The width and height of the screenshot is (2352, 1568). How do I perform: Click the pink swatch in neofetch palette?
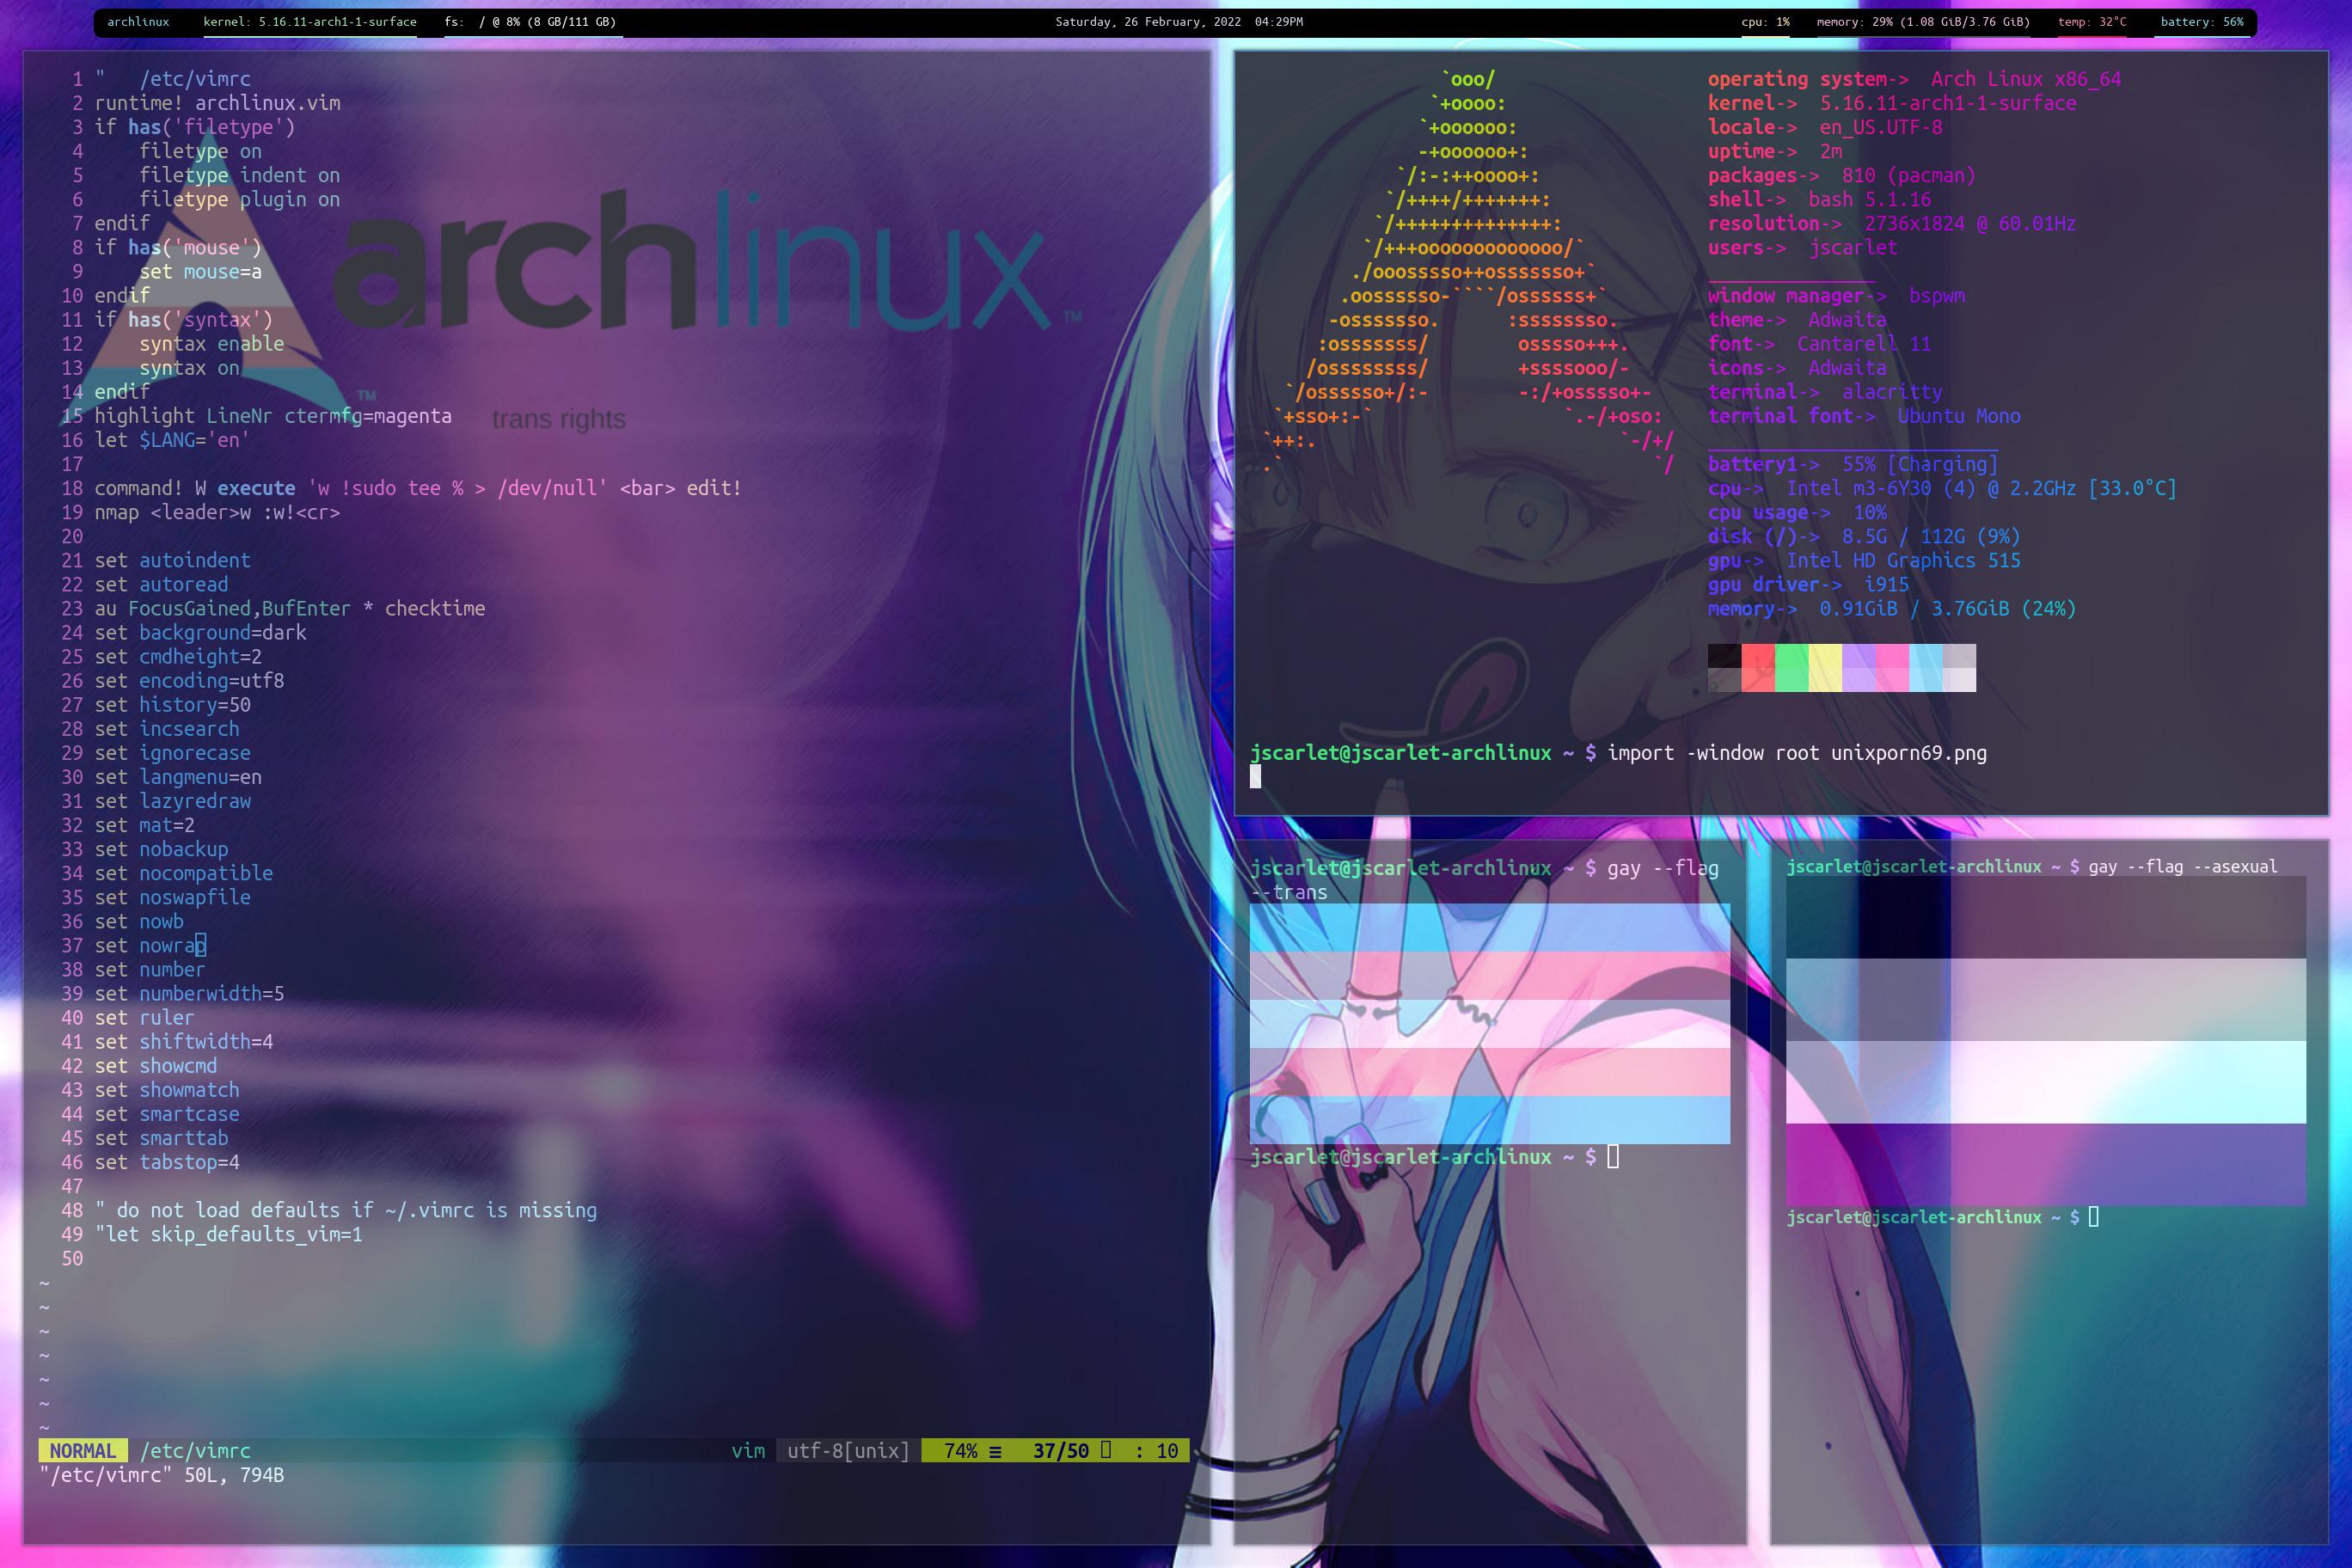tap(1892, 667)
